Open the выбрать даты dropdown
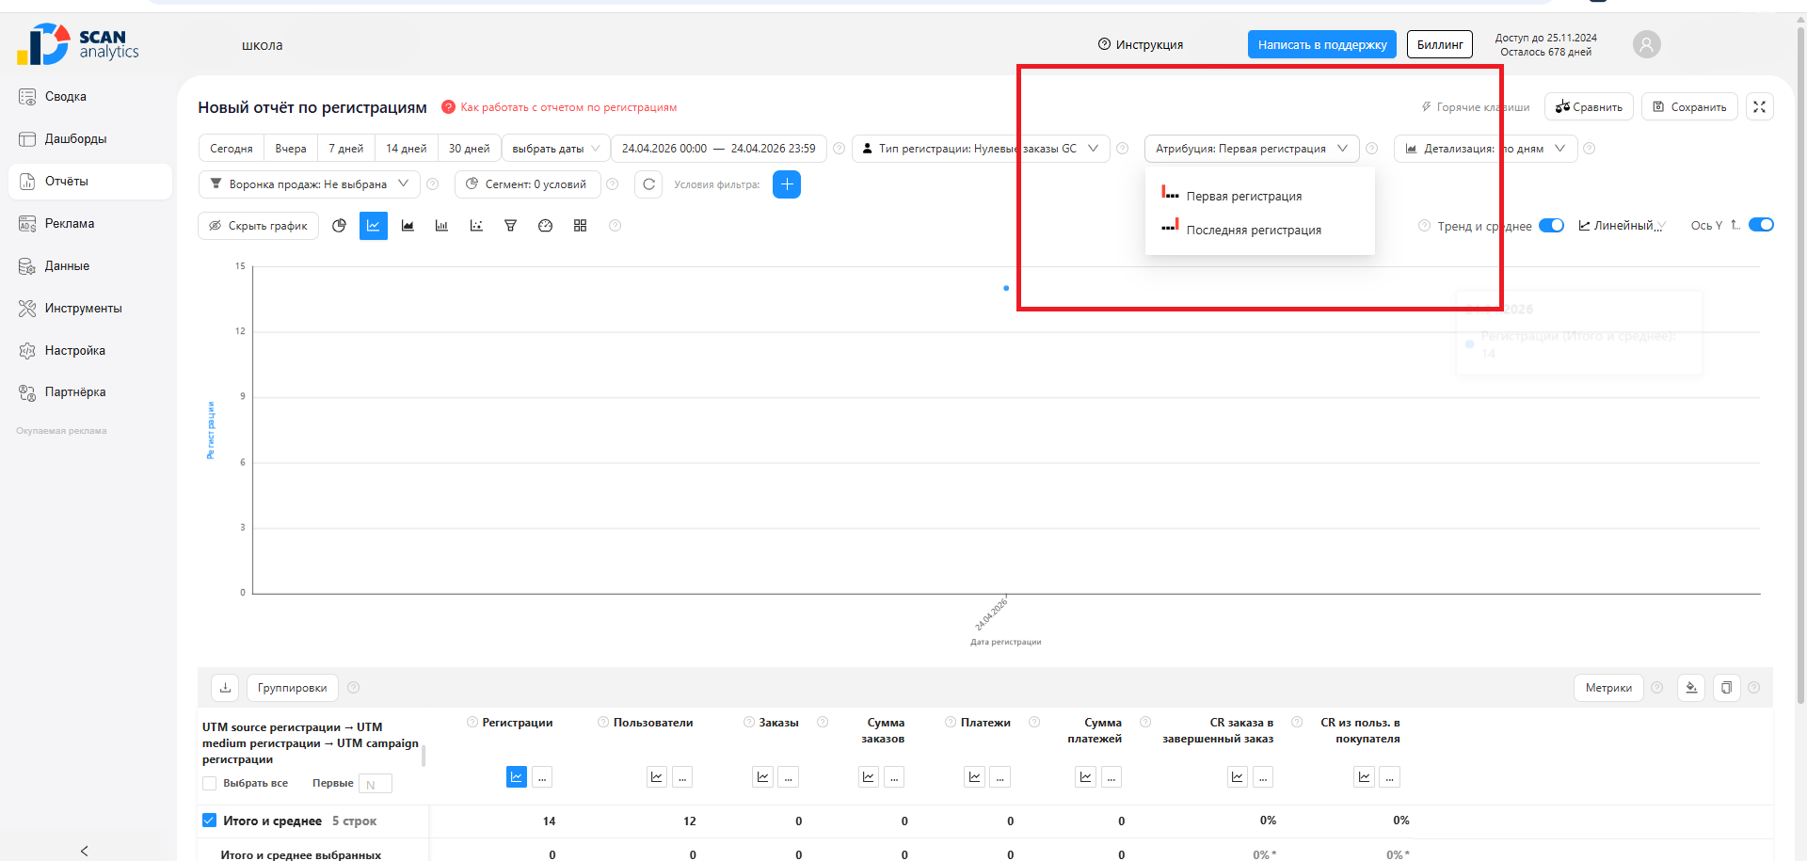Screen dimensions: 1807x861 (556, 149)
